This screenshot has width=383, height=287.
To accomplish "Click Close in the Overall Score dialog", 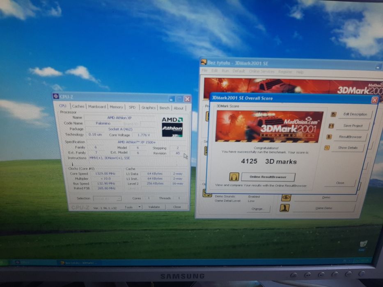I will pos(340,183).
